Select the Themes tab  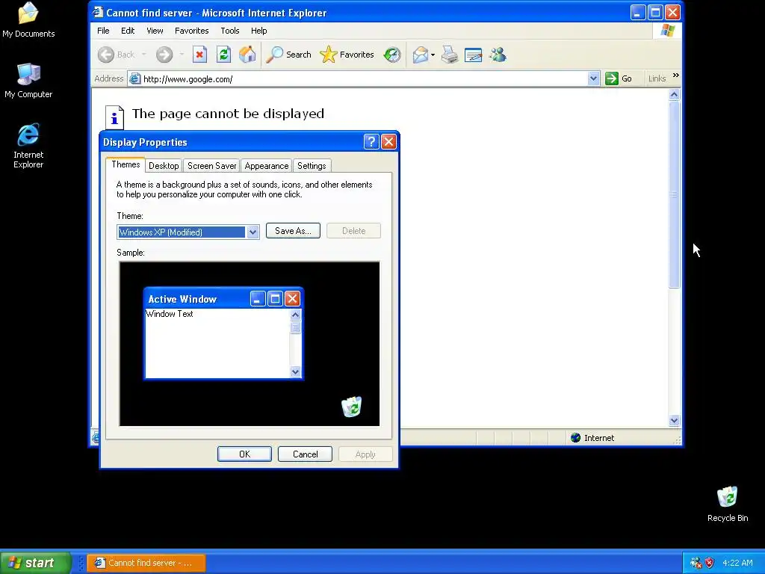click(x=126, y=164)
